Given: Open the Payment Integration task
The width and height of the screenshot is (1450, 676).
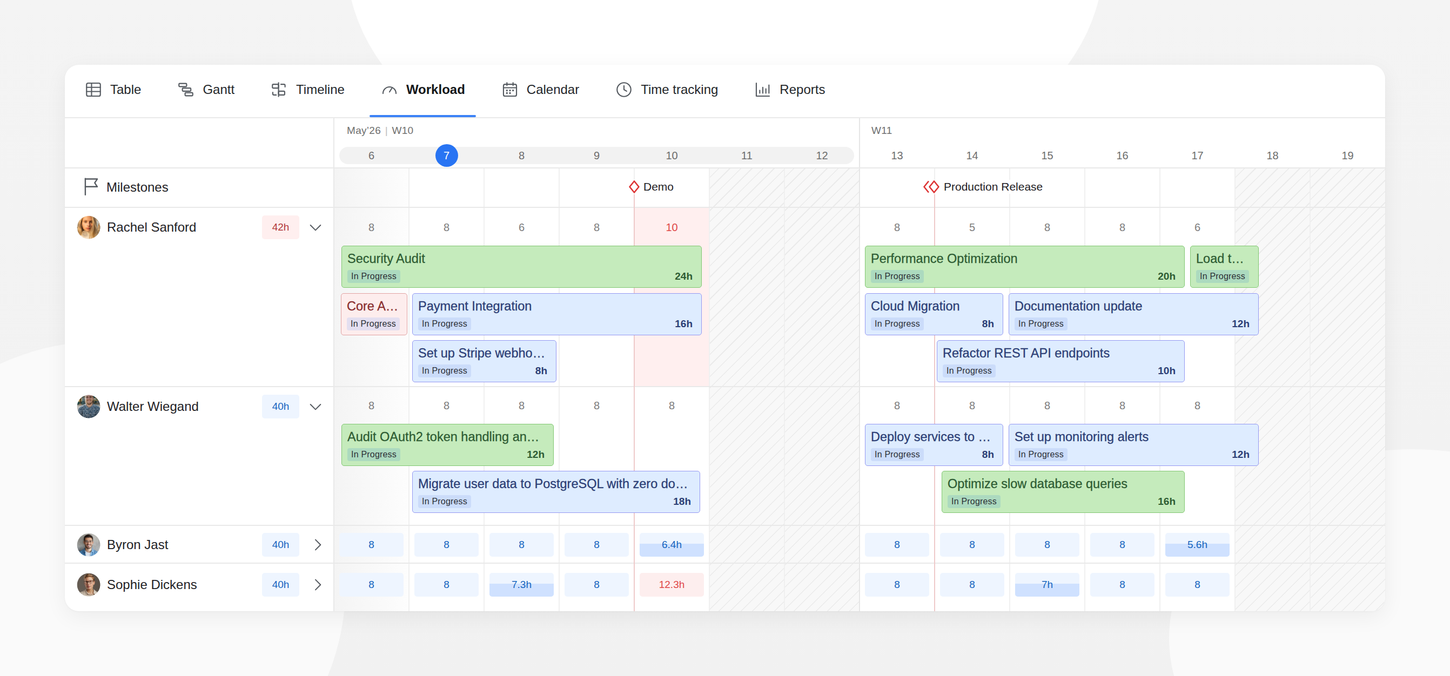Looking at the screenshot, I should 556,314.
